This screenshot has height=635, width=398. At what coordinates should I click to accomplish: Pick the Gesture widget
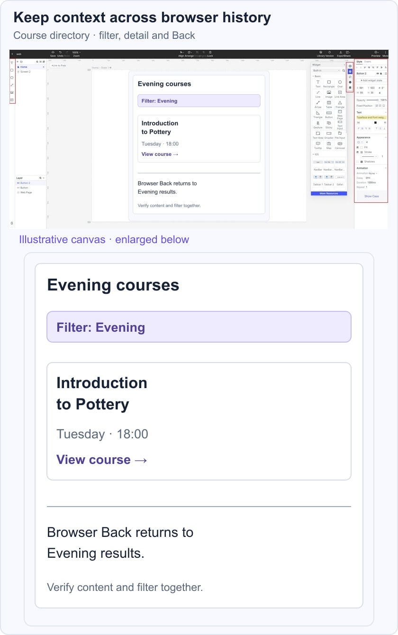[318, 125]
